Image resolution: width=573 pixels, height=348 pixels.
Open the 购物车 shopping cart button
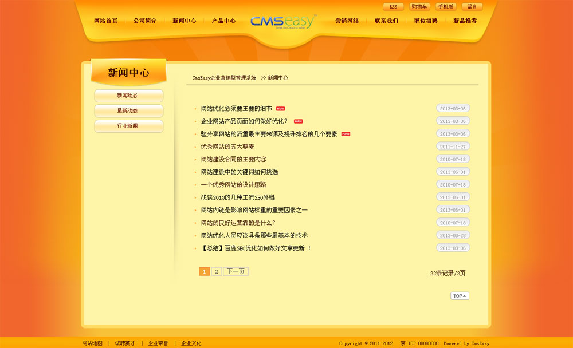pos(419,7)
